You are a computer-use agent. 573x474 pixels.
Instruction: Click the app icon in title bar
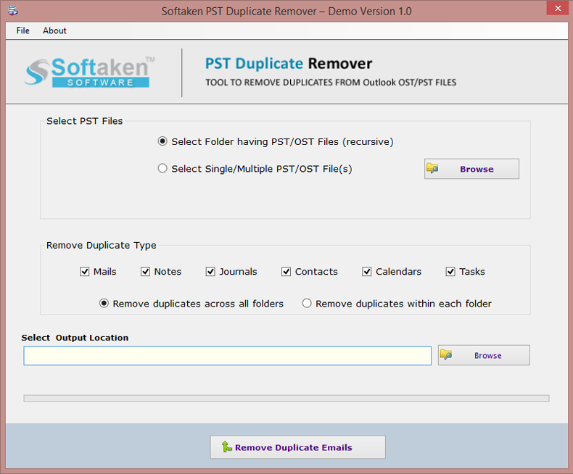click(x=14, y=11)
